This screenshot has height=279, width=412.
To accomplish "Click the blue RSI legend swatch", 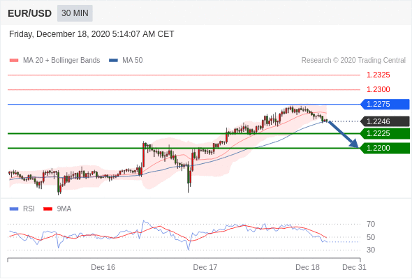I will point(14,209).
